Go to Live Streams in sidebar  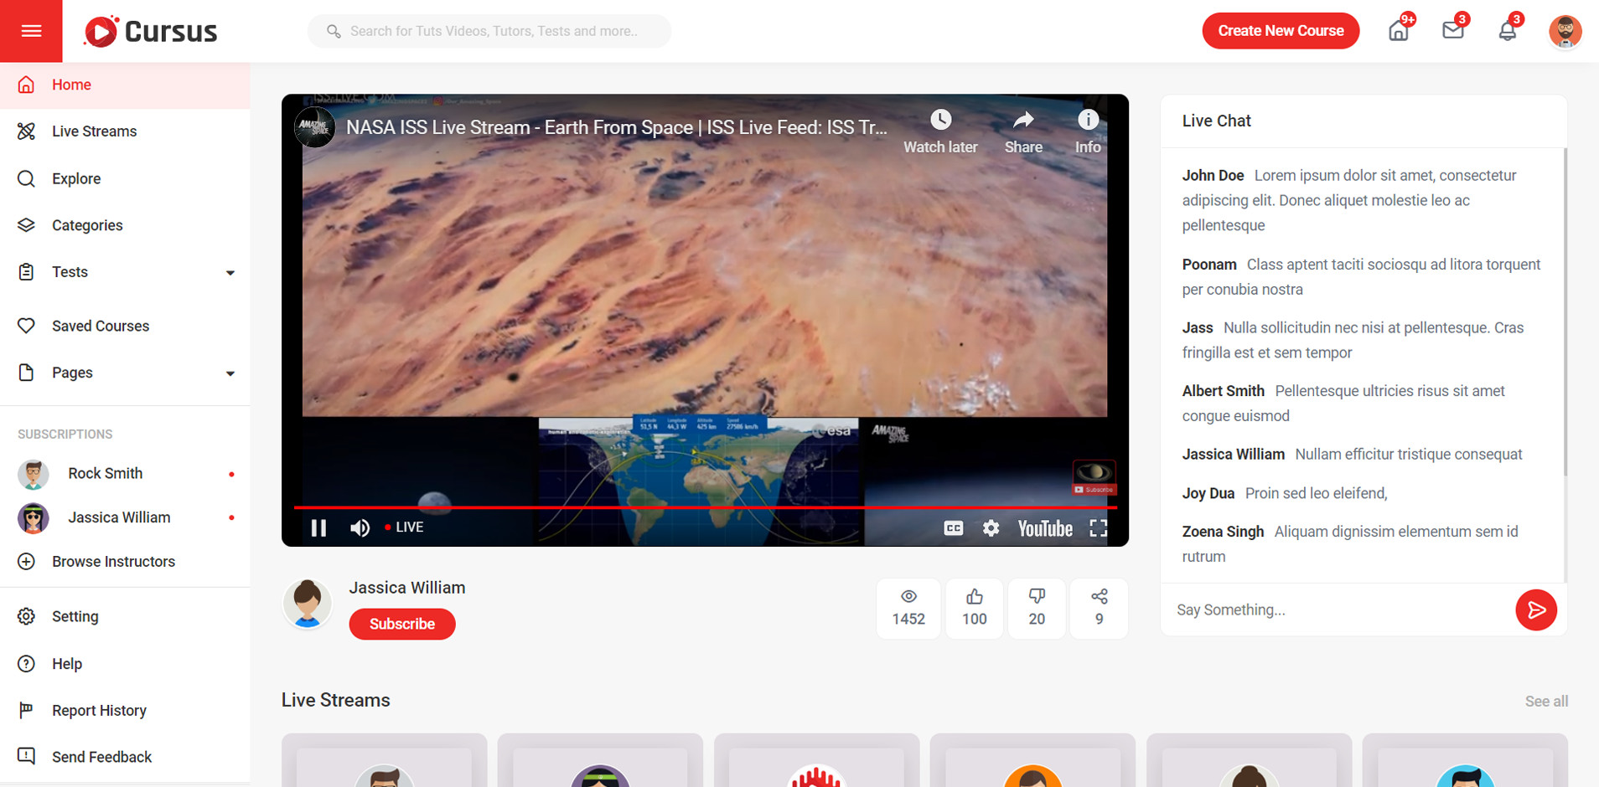pos(94,131)
